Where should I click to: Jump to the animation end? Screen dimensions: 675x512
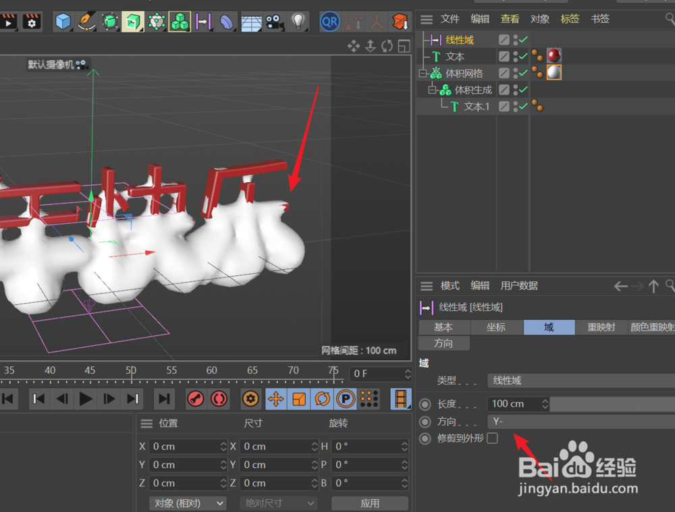(164, 399)
